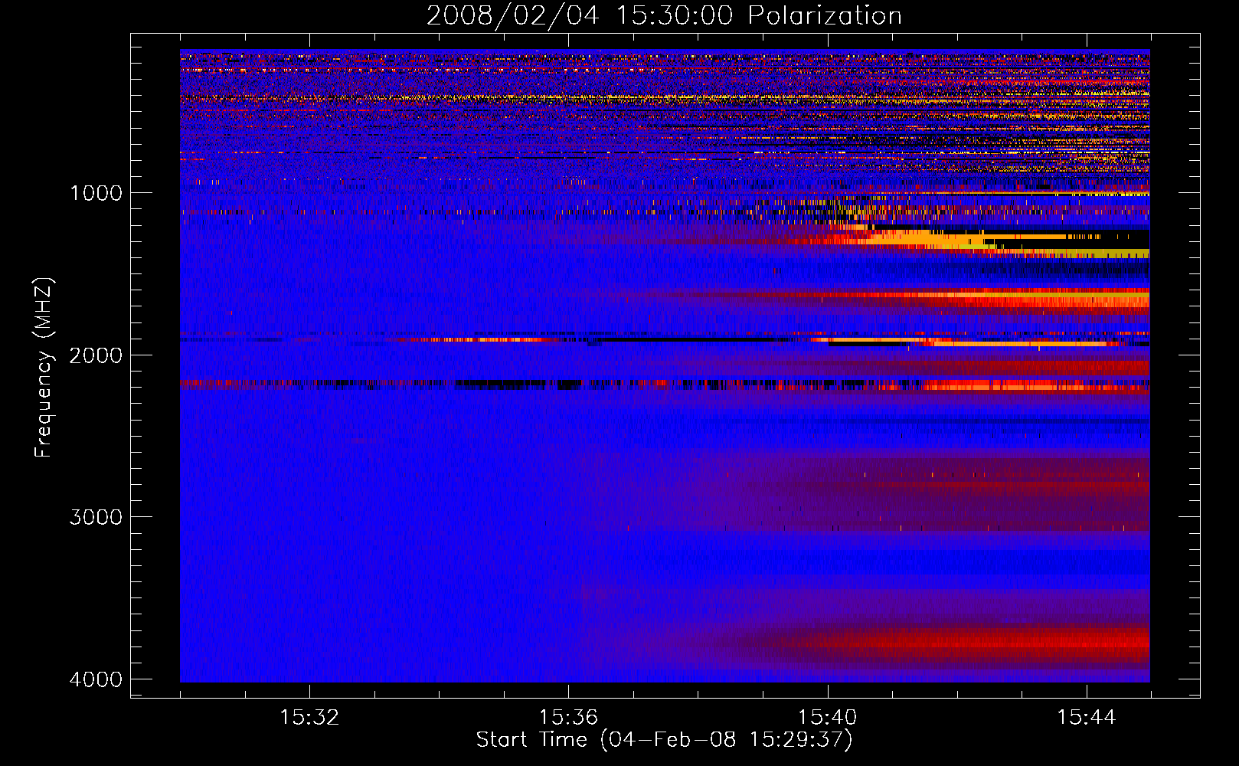Click the 3000 frequency tick label
The height and width of the screenshot is (766, 1239).
(96, 516)
